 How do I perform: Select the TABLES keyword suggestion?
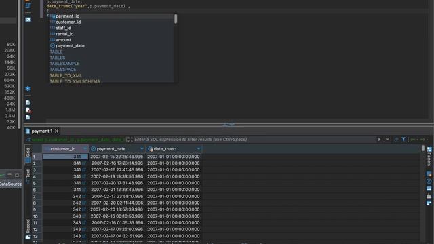pyautogui.click(x=111, y=58)
